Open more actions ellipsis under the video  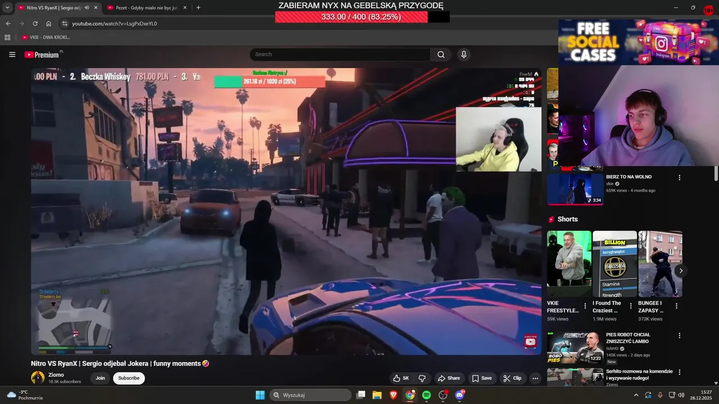535,378
